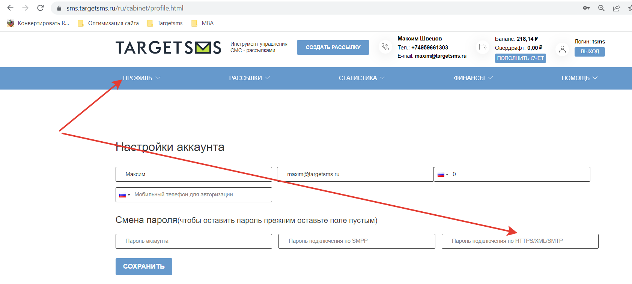Open the Targetsms bookmark folder

pos(165,23)
